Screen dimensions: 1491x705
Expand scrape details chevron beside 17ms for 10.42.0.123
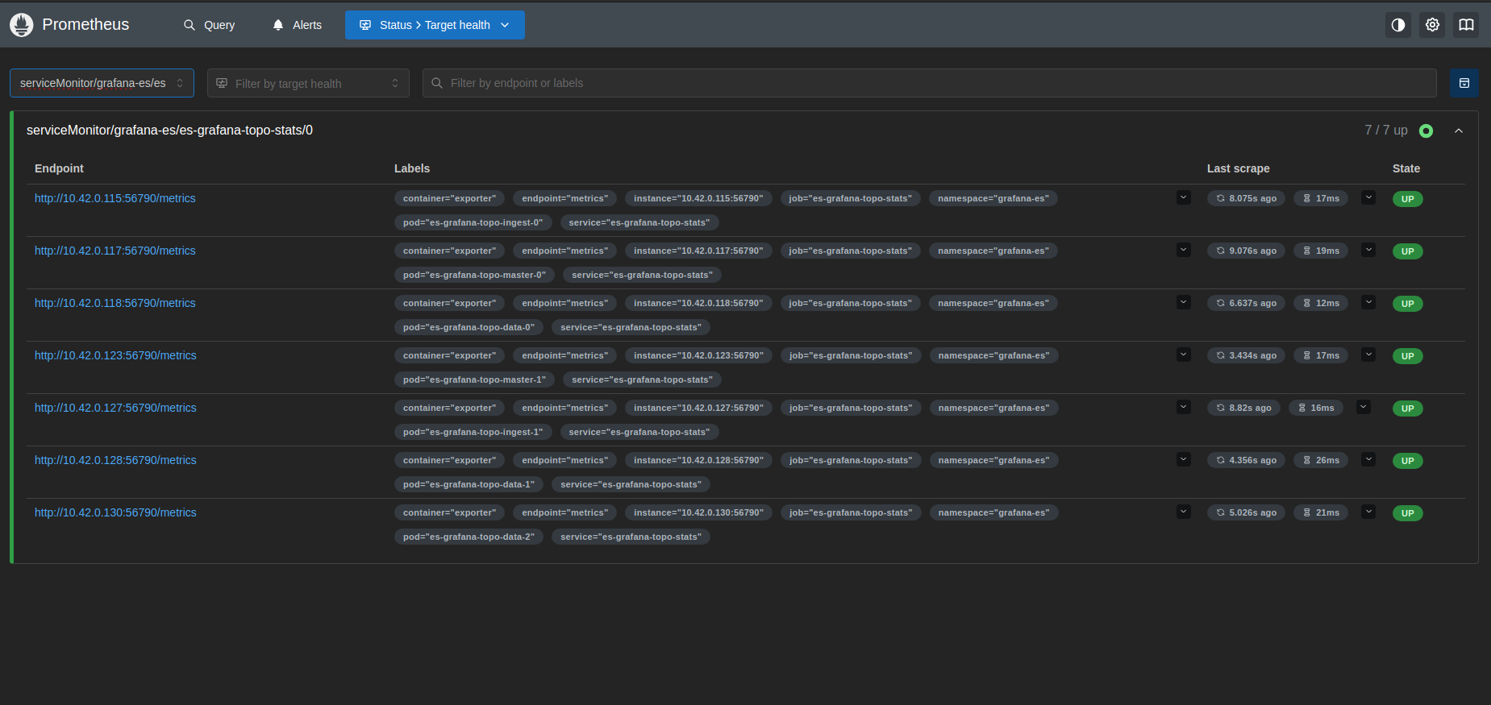(1368, 355)
